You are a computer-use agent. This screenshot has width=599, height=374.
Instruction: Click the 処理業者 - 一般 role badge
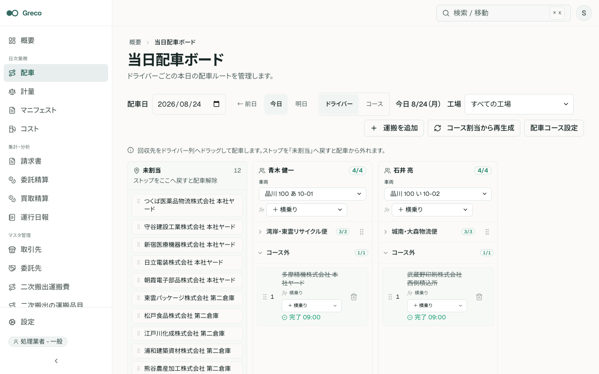[x=38, y=342]
